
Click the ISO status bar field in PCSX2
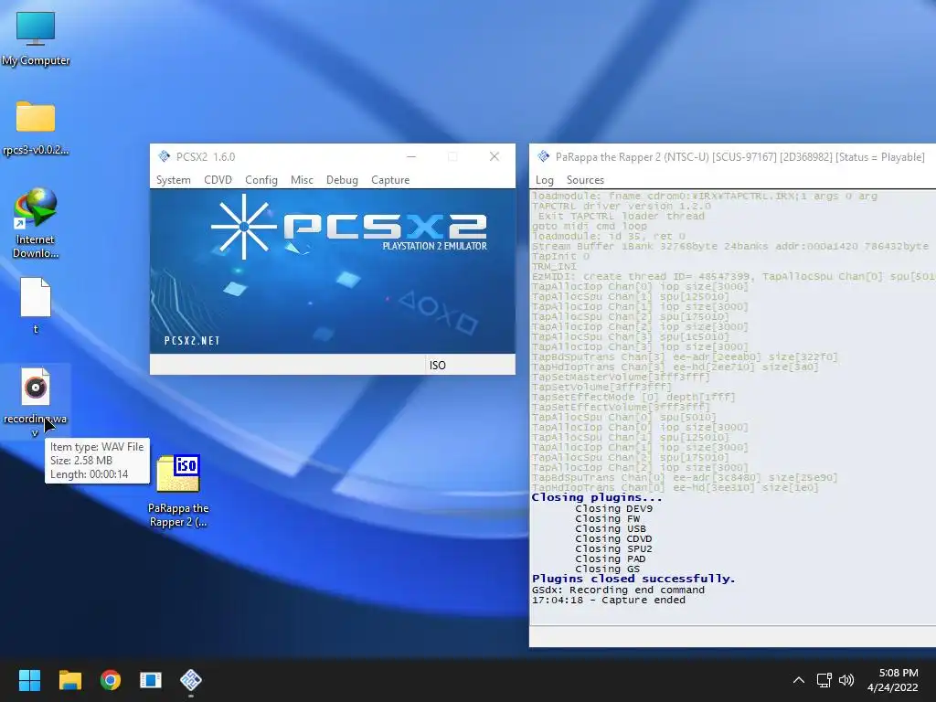tap(469, 365)
